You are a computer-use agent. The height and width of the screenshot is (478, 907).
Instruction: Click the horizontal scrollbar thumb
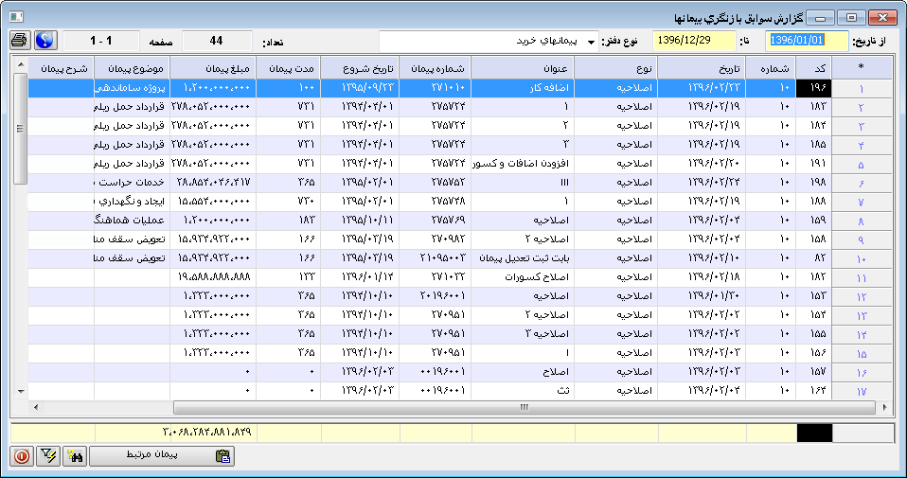pyautogui.click(x=524, y=408)
